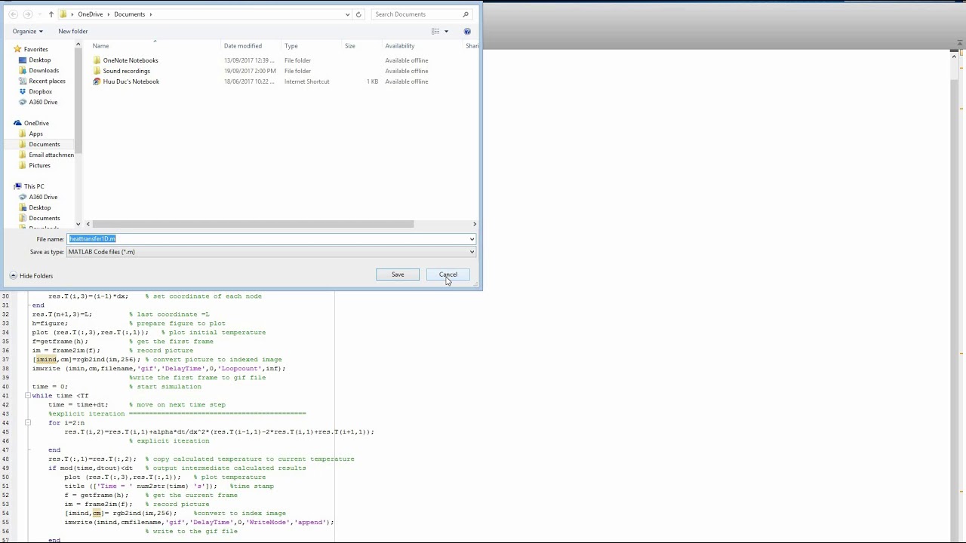Click the navigation pane scroll-up arrow
The image size is (966, 543).
click(78, 45)
